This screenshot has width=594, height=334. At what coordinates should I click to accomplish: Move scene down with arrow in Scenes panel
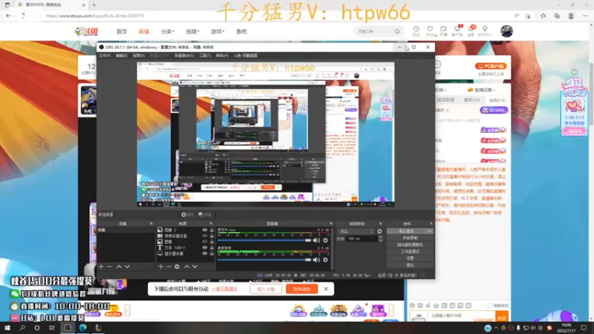pyautogui.click(x=127, y=266)
